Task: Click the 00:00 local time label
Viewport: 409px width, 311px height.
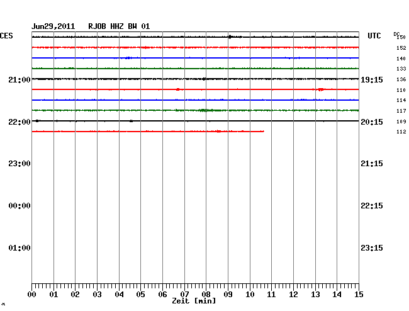Action: (x=20, y=206)
